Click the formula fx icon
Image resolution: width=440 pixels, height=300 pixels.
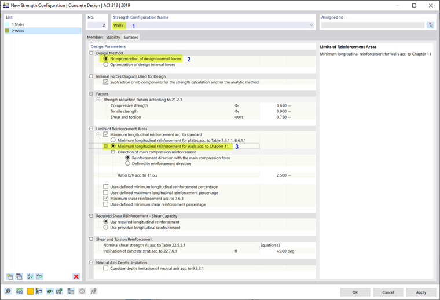click(x=93, y=291)
